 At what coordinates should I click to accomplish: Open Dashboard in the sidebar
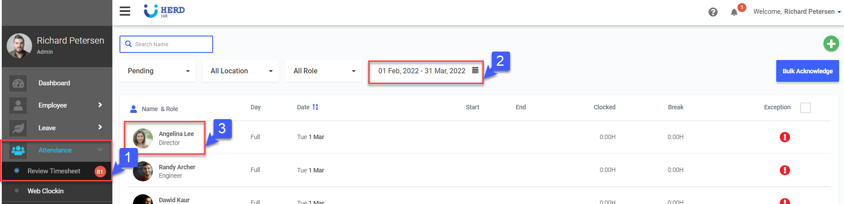click(x=54, y=83)
